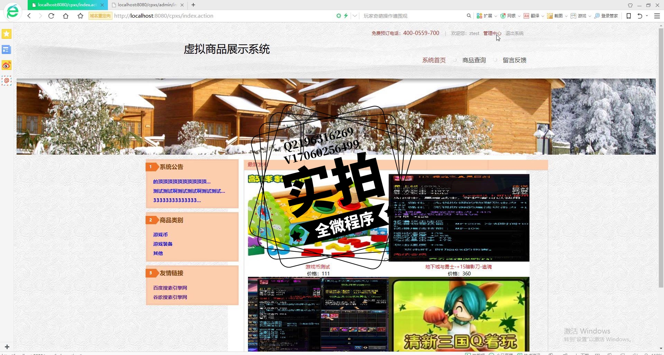Click the 域名重定向 badge in address bar
This screenshot has height=355, width=664.
100,16
